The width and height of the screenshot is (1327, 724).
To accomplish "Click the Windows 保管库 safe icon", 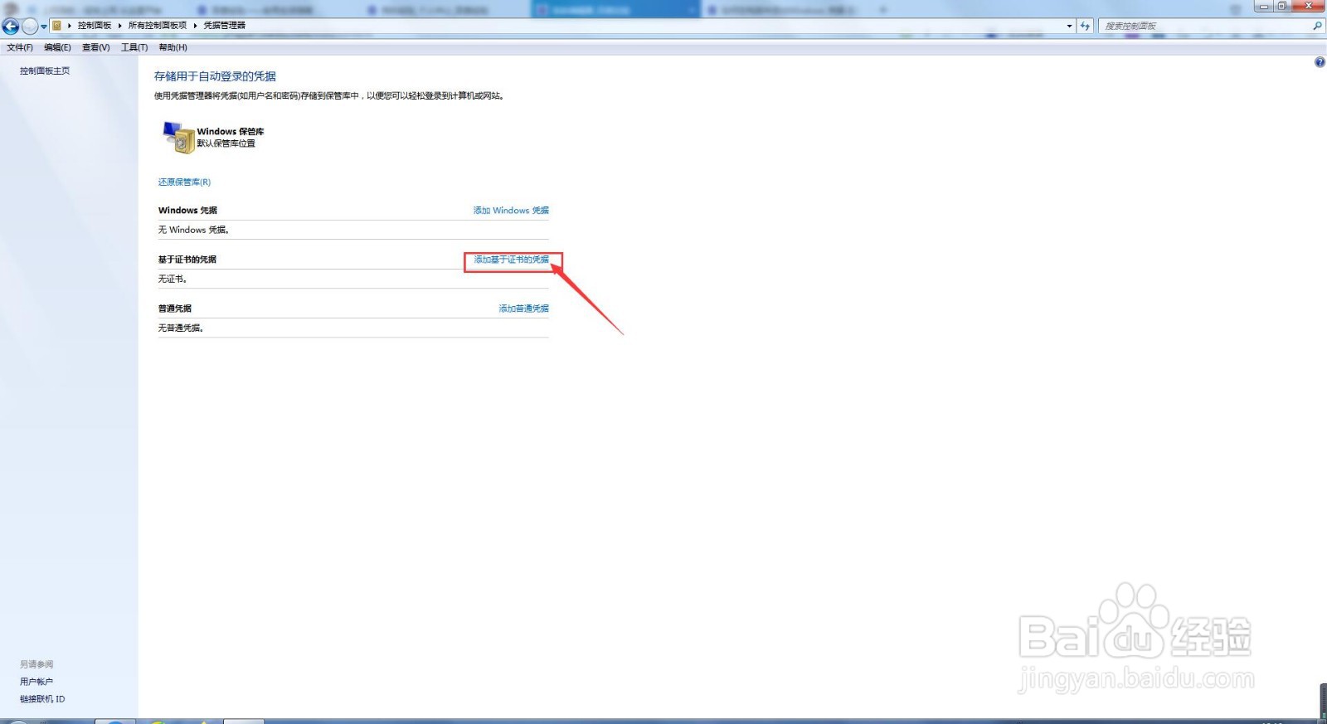I will tap(177, 137).
